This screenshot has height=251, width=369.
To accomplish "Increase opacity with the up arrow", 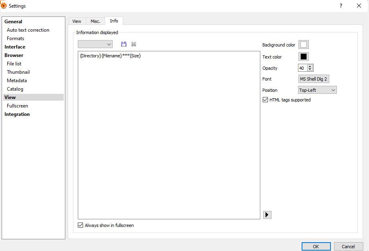I will (310, 66).
